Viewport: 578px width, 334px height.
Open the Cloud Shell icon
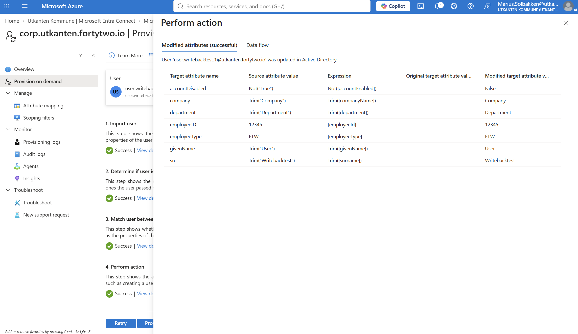420,6
